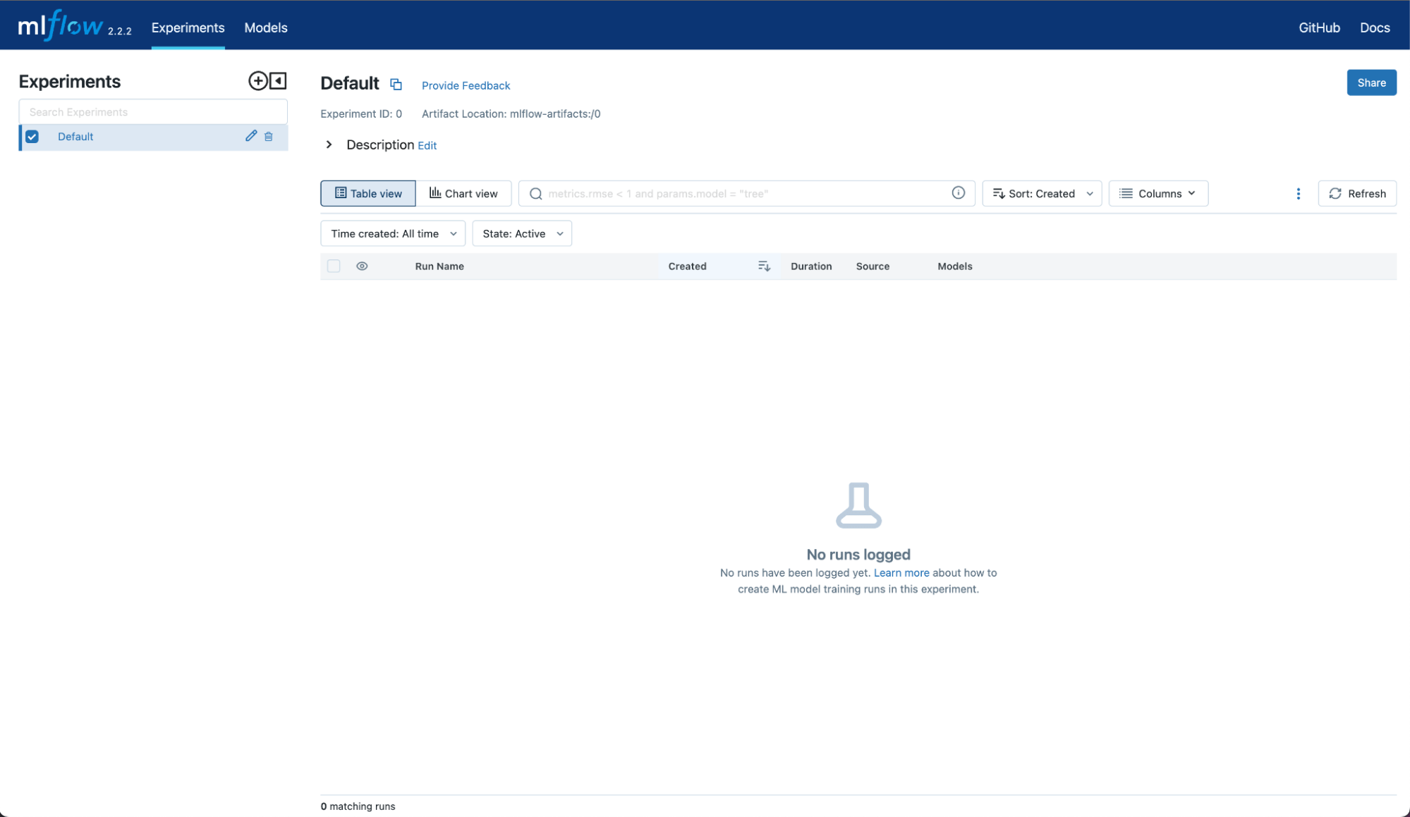This screenshot has height=817, width=1410.
Task: Open the three-dot more options menu
Action: pyautogui.click(x=1298, y=194)
